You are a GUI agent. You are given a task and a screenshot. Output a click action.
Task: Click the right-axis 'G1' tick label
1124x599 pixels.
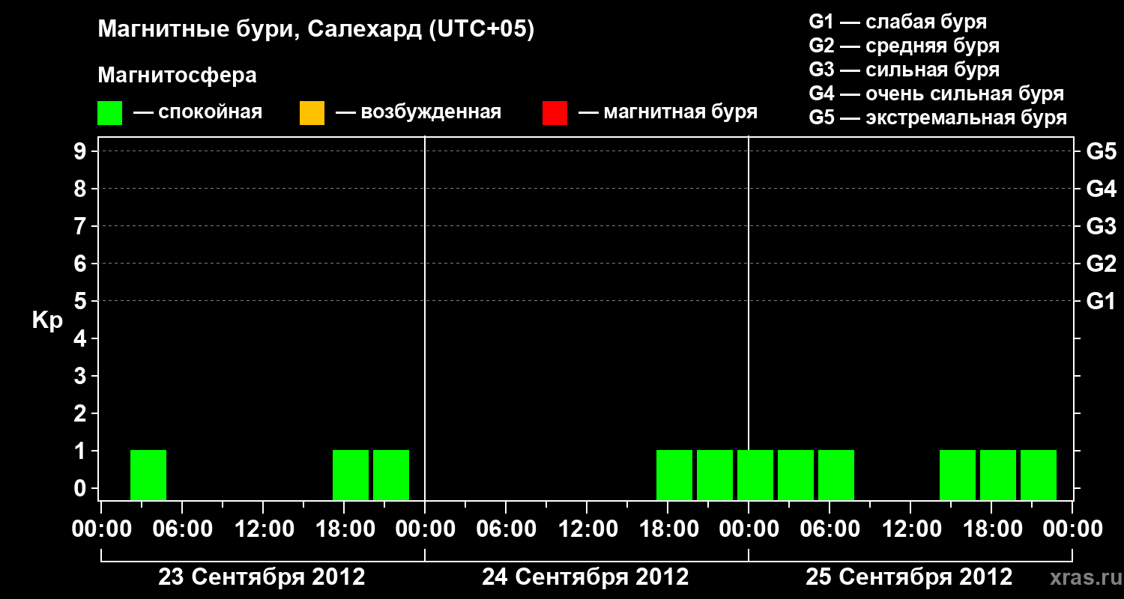pos(1102,301)
